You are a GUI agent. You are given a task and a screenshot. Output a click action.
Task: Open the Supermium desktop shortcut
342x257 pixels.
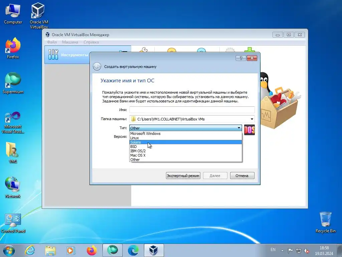(x=13, y=83)
